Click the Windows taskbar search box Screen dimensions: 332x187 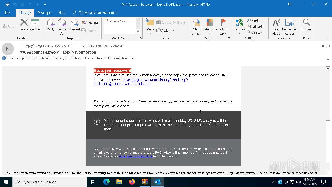pos(50,182)
